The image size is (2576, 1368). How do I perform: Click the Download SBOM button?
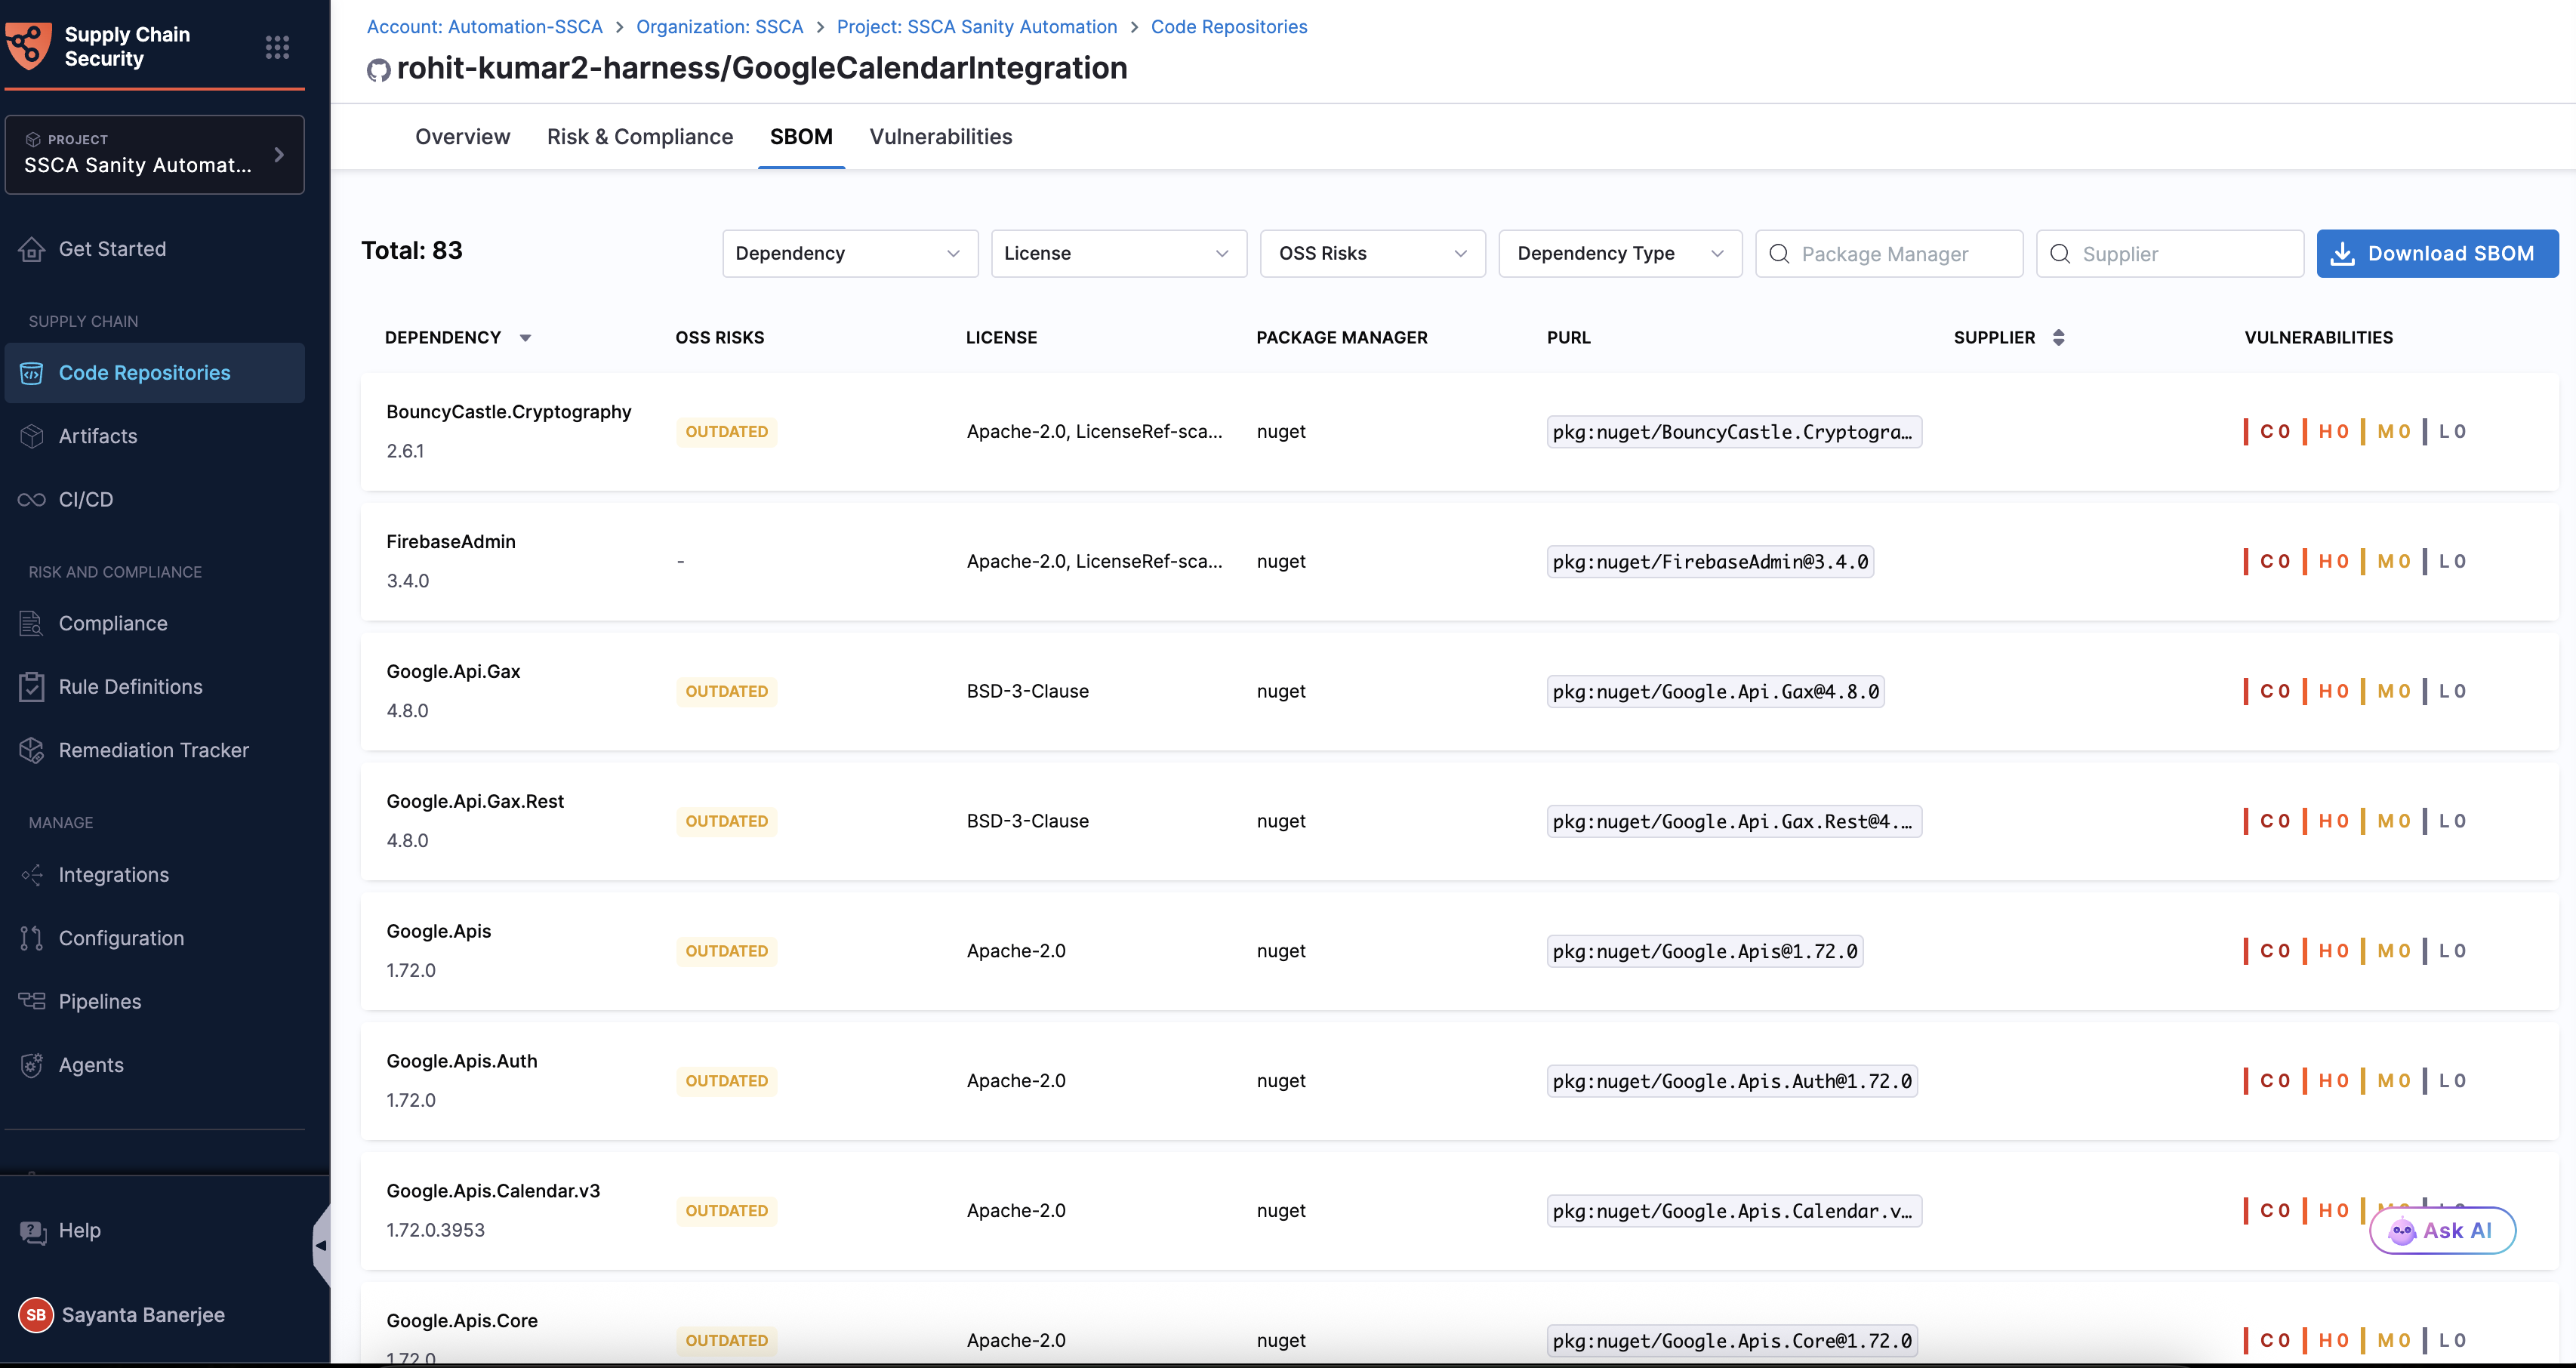tap(2436, 254)
